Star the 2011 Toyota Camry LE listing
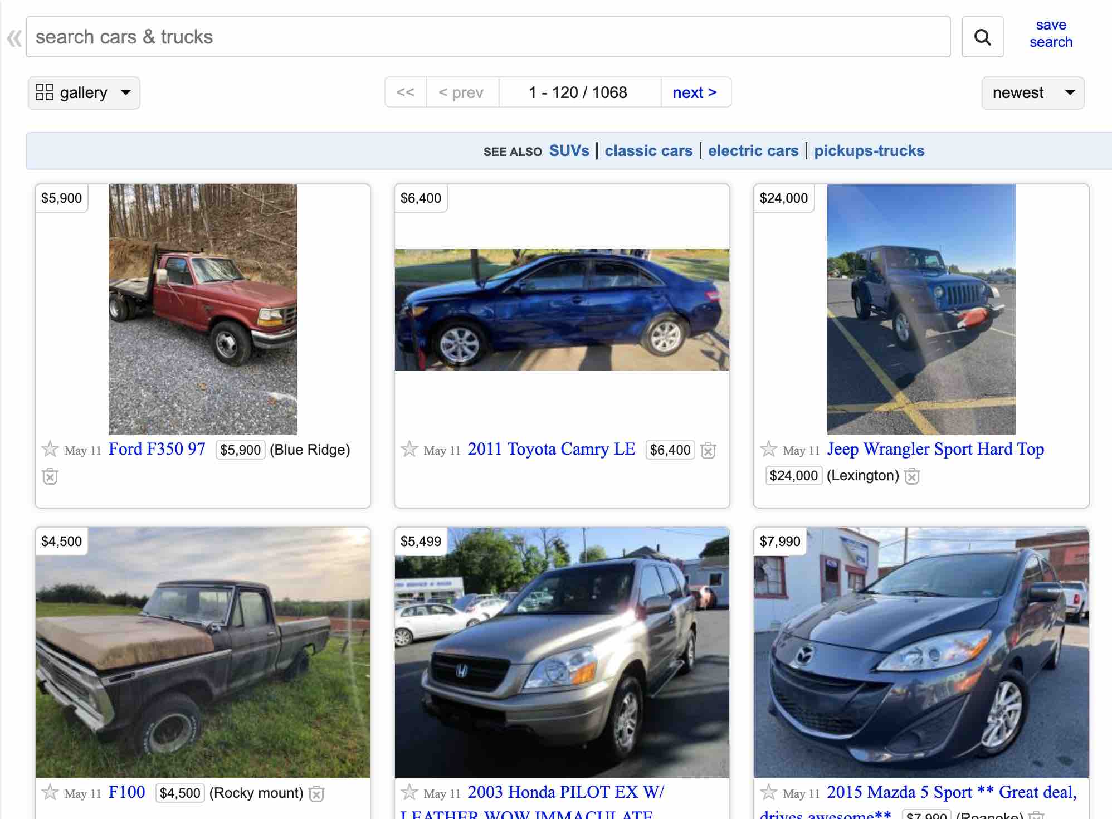 (x=409, y=449)
